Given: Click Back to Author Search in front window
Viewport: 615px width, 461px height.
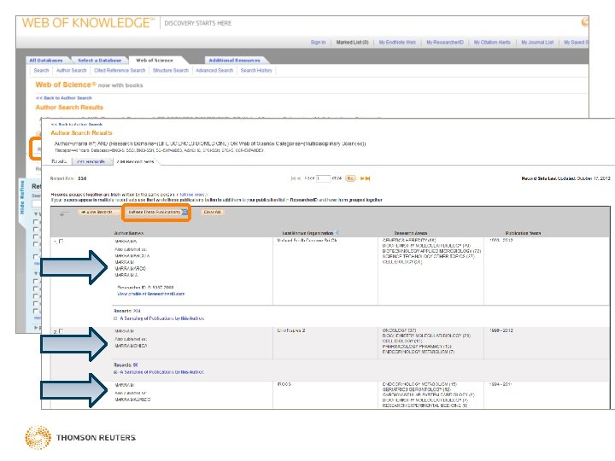Looking at the screenshot, I should [x=77, y=125].
